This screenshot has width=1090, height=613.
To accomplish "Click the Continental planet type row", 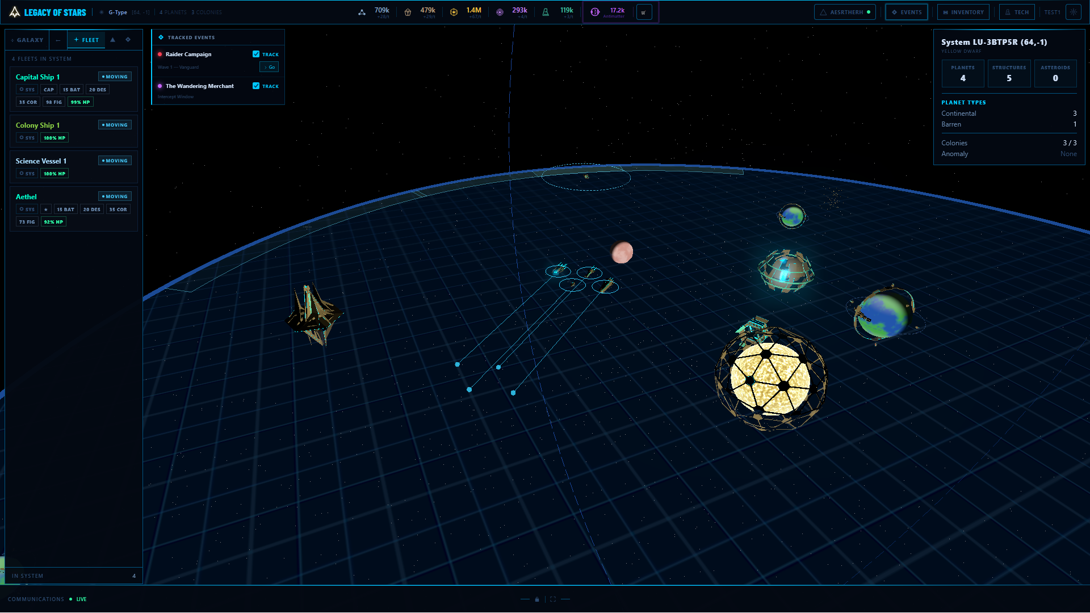I will click(1009, 114).
